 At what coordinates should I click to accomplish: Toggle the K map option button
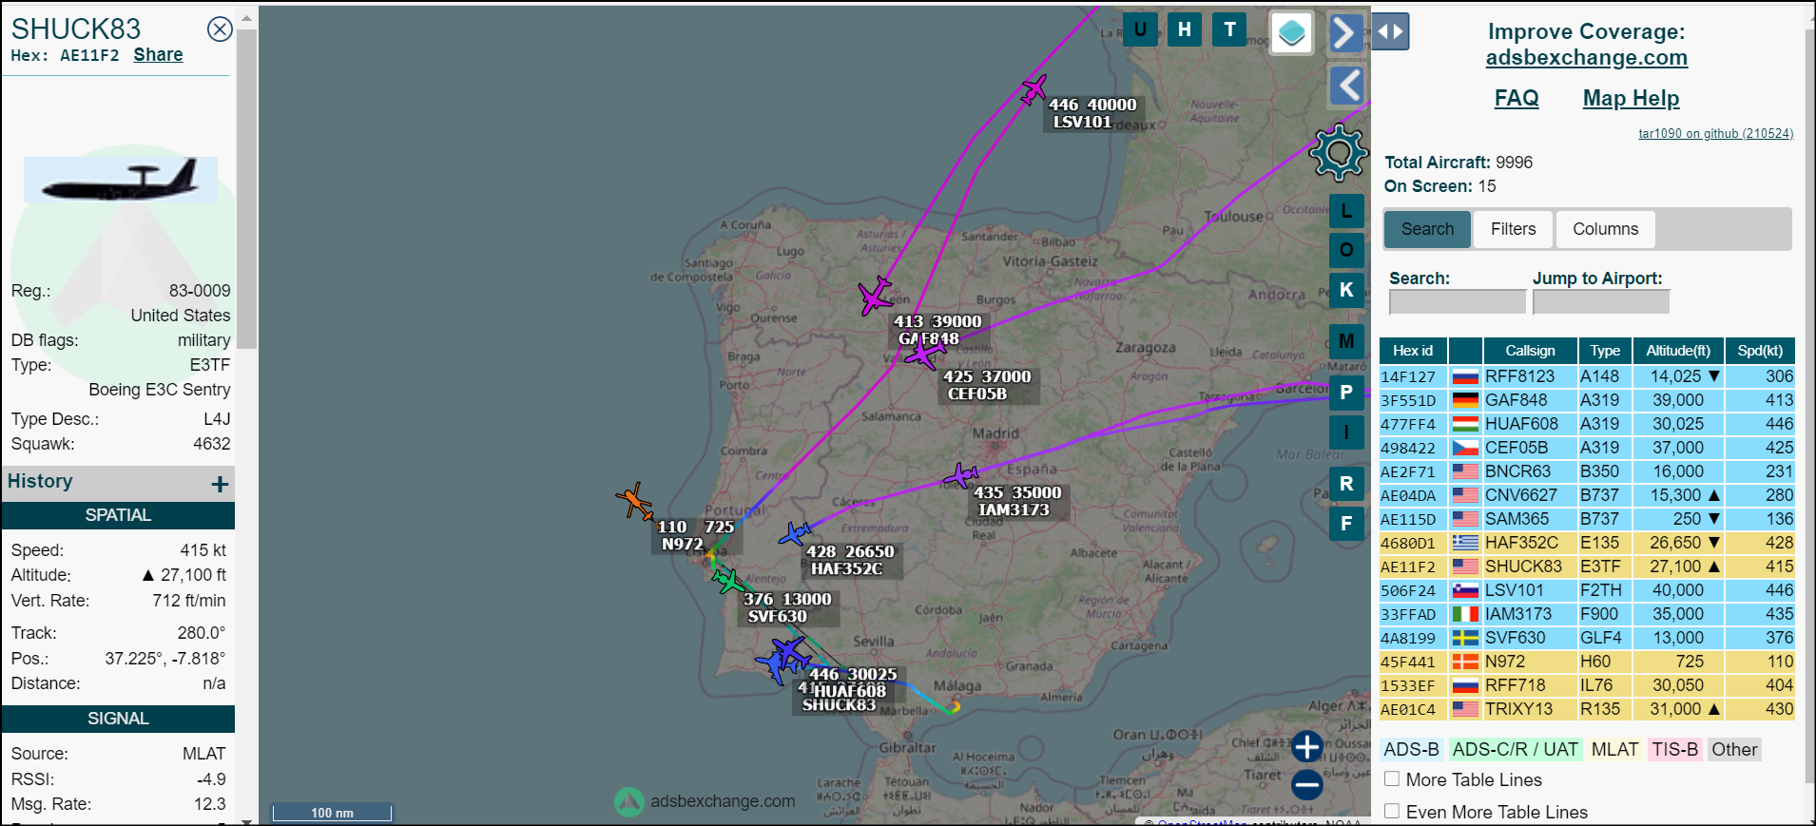click(x=1346, y=290)
